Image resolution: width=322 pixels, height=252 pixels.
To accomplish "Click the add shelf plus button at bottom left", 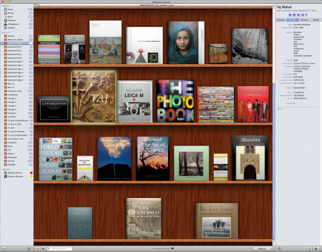I will coord(5,249).
